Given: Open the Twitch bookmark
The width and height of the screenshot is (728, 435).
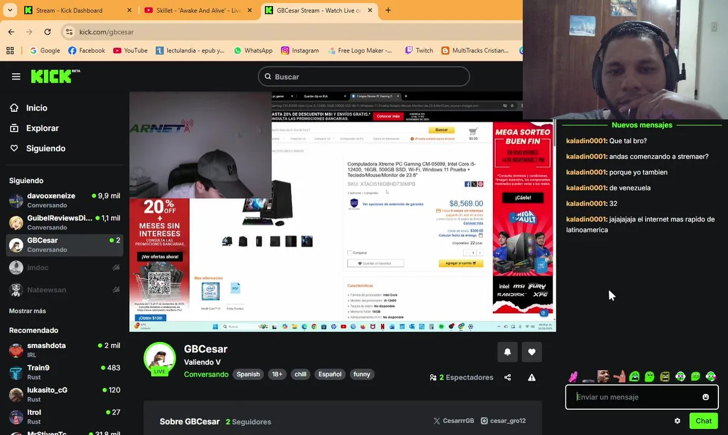Looking at the screenshot, I should point(419,51).
